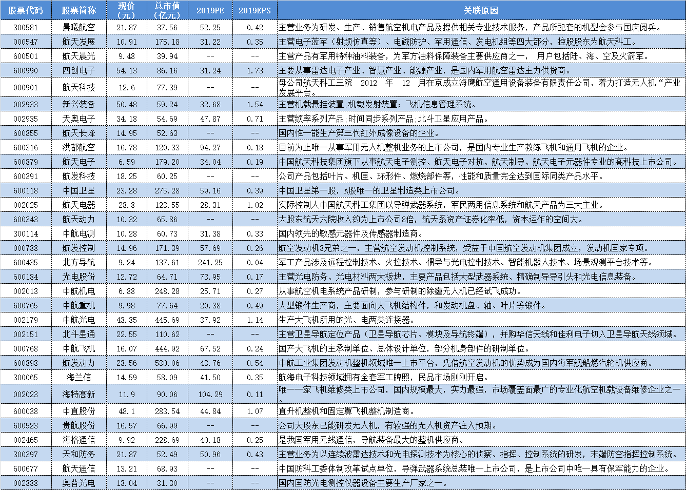The width and height of the screenshot is (686, 490).
Task: Click stock code 300581
Action: pos(26,27)
